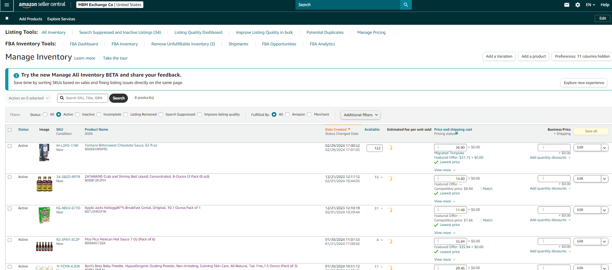
Task: Open the settings gear icon
Action: pos(578,5)
